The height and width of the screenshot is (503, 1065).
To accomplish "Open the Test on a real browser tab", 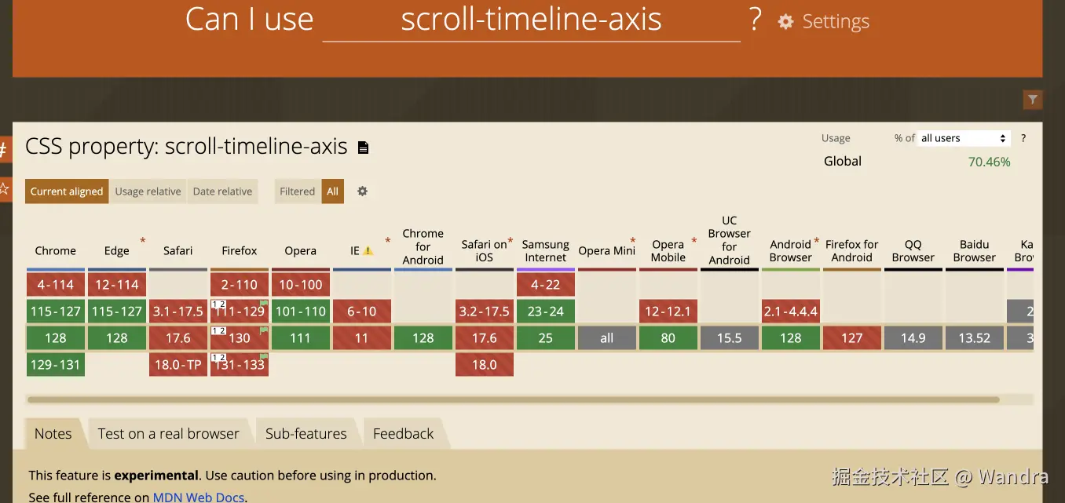I will pyautogui.click(x=168, y=434).
